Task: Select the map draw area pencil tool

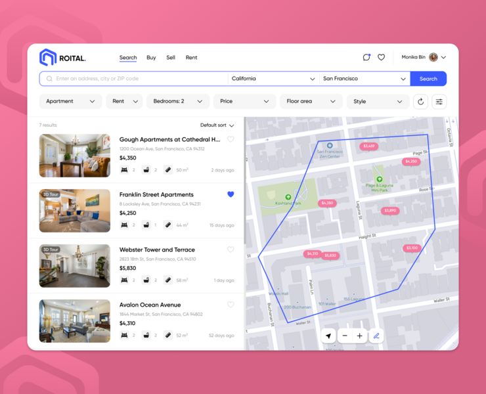Action: (x=376, y=336)
